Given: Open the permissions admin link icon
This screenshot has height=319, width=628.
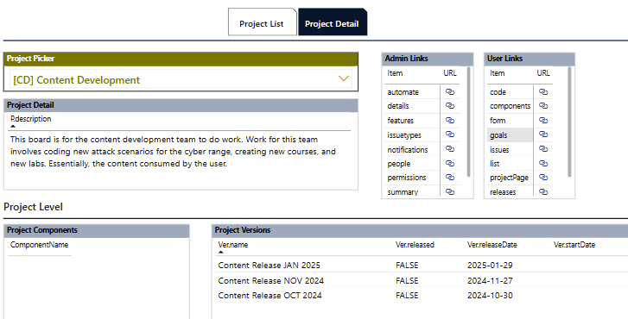Looking at the screenshot, I should (450, 177).
